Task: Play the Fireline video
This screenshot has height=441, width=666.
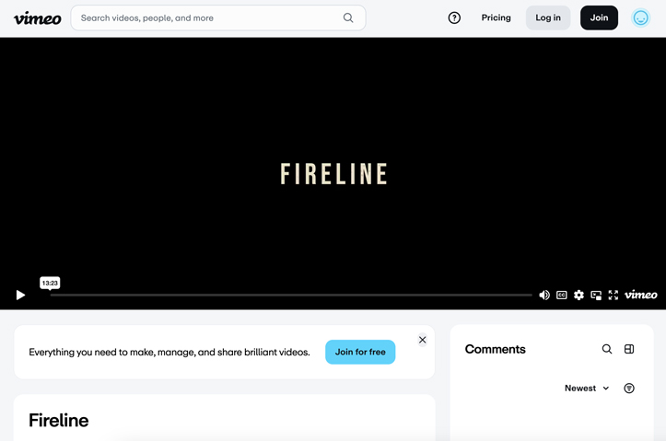Action: click(x=20, y=295)
